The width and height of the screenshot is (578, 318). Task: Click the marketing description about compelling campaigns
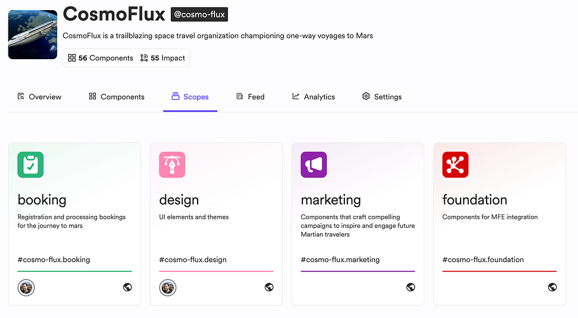pos(357,226)
